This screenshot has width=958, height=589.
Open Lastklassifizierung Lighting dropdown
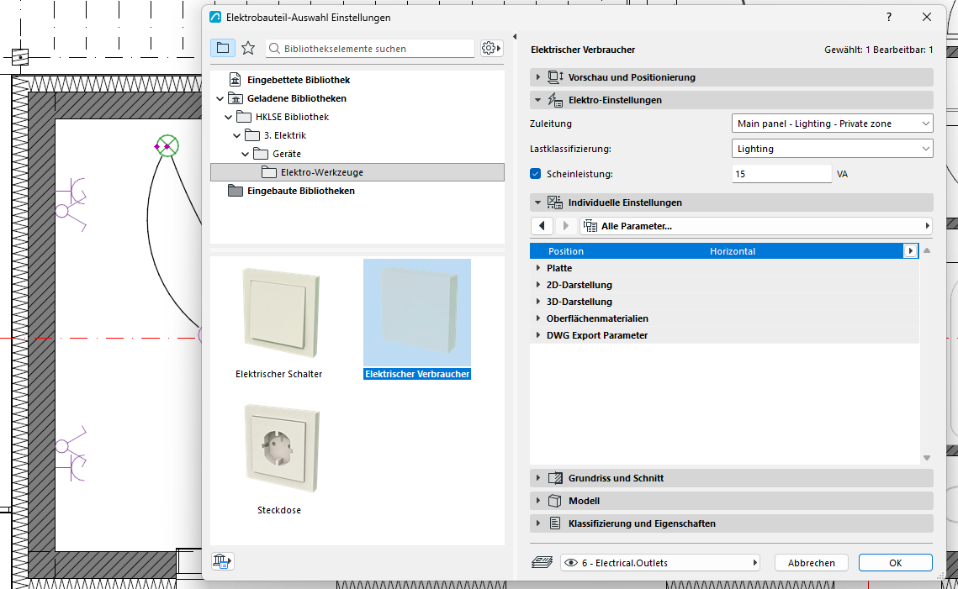[832, 149]
